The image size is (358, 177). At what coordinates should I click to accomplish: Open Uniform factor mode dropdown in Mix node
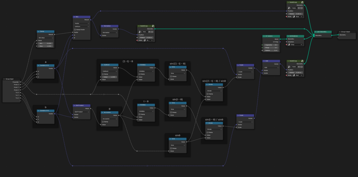[82, 26]
